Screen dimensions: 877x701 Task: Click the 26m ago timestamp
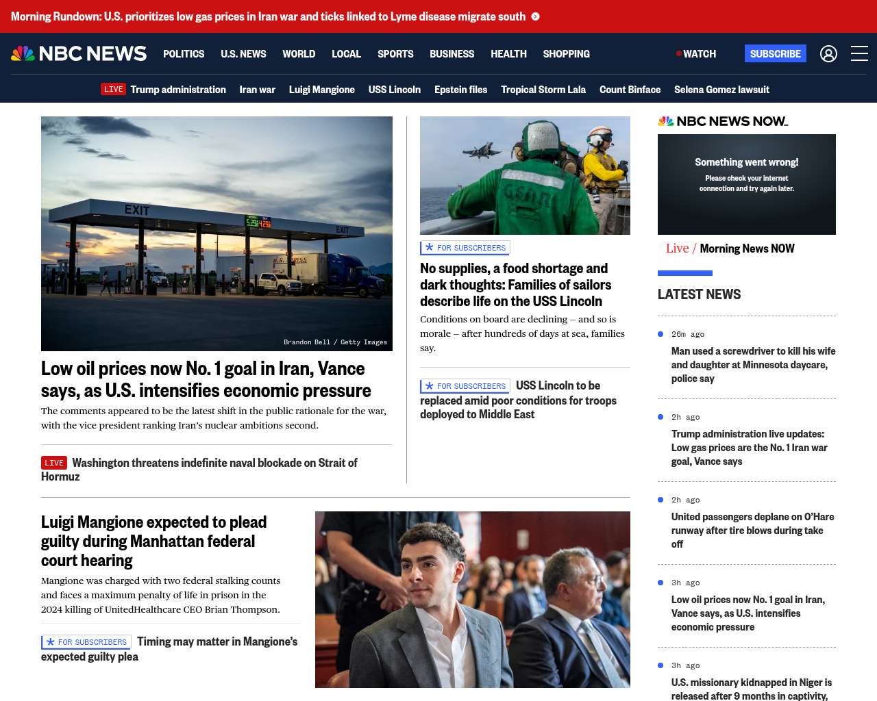(688, 334)
